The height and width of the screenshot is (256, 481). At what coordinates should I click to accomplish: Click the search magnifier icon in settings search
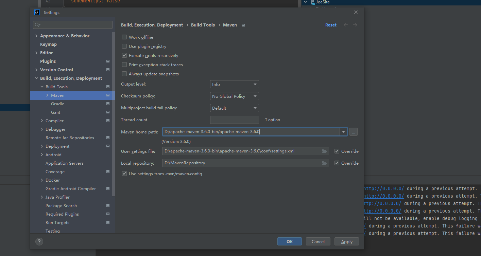tap(37, 25)
